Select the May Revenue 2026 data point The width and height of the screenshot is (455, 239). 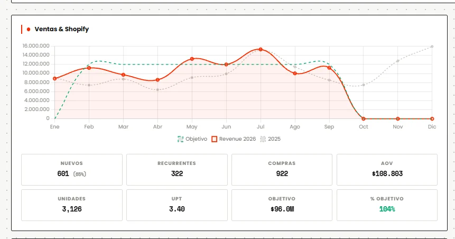(x=192, y=59)
